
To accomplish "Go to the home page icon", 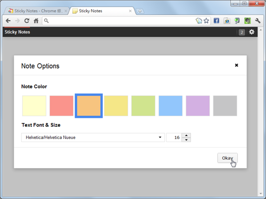I will 36,21.
